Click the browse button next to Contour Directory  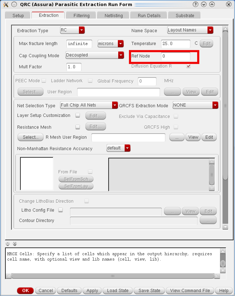point(208,221)
